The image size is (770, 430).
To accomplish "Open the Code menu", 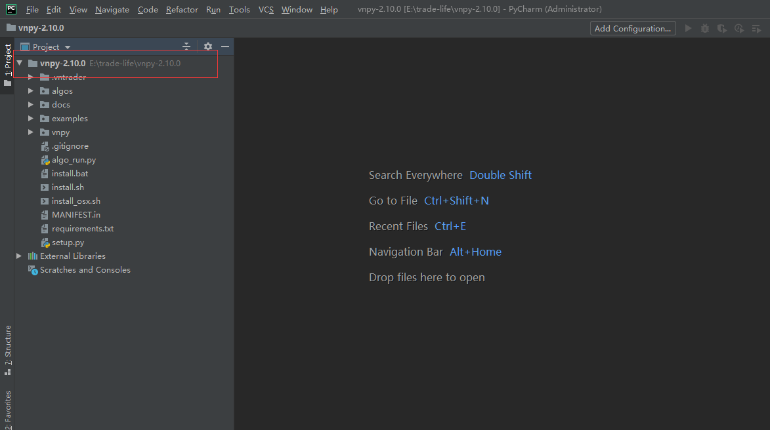I will (148, 9).
